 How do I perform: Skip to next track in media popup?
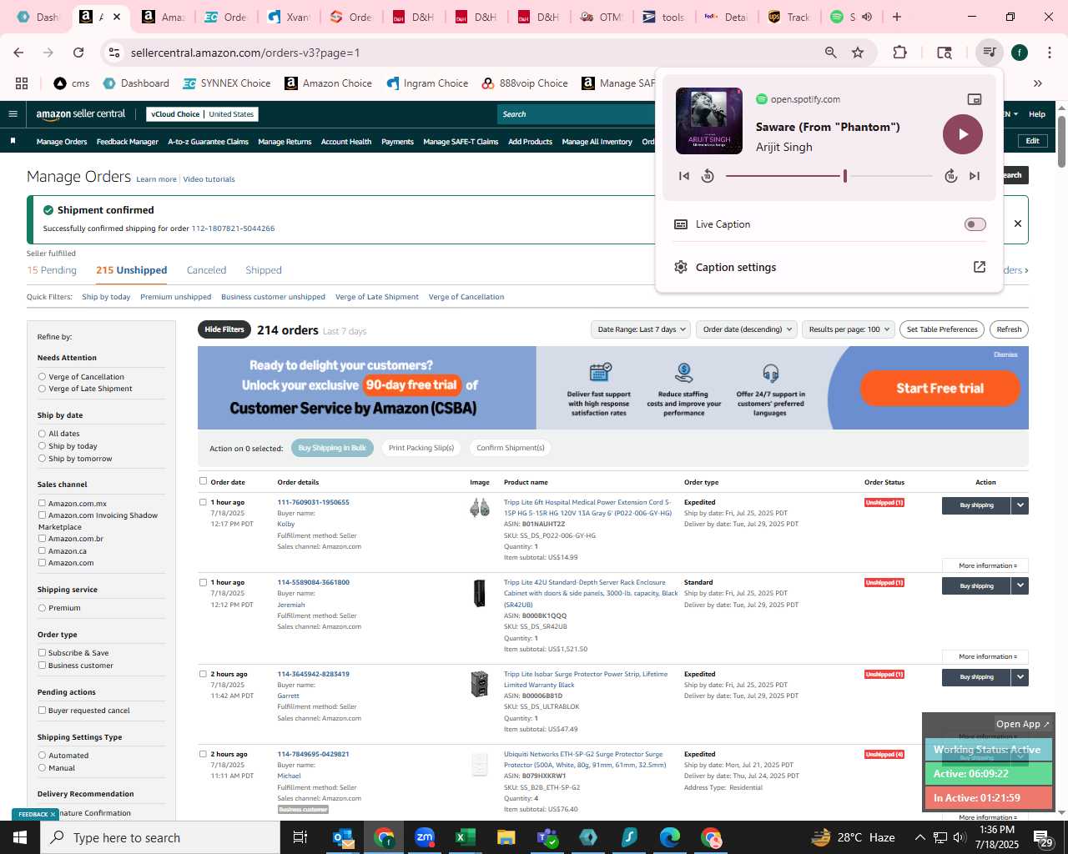(974, 176)
